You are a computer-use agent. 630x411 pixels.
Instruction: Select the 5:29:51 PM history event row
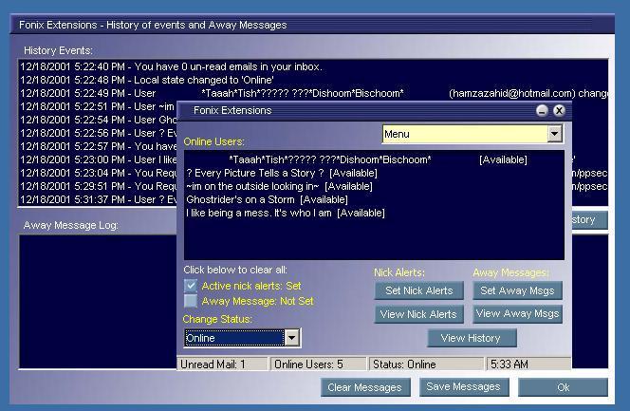coord(98,186)
